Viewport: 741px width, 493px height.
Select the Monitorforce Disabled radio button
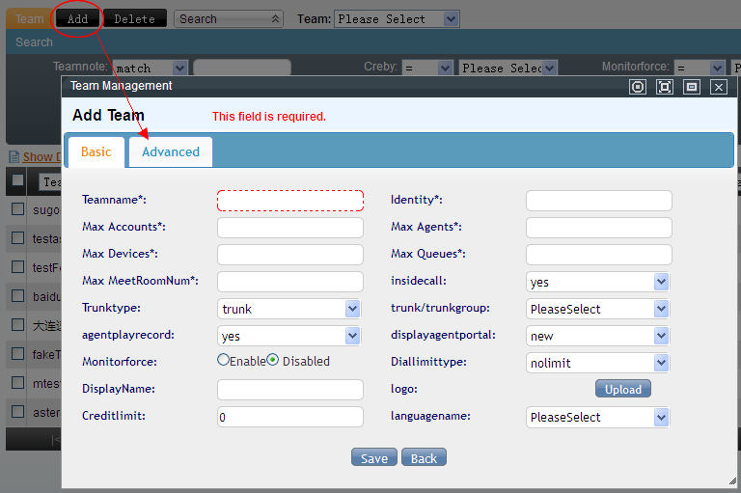click(273, 360)
